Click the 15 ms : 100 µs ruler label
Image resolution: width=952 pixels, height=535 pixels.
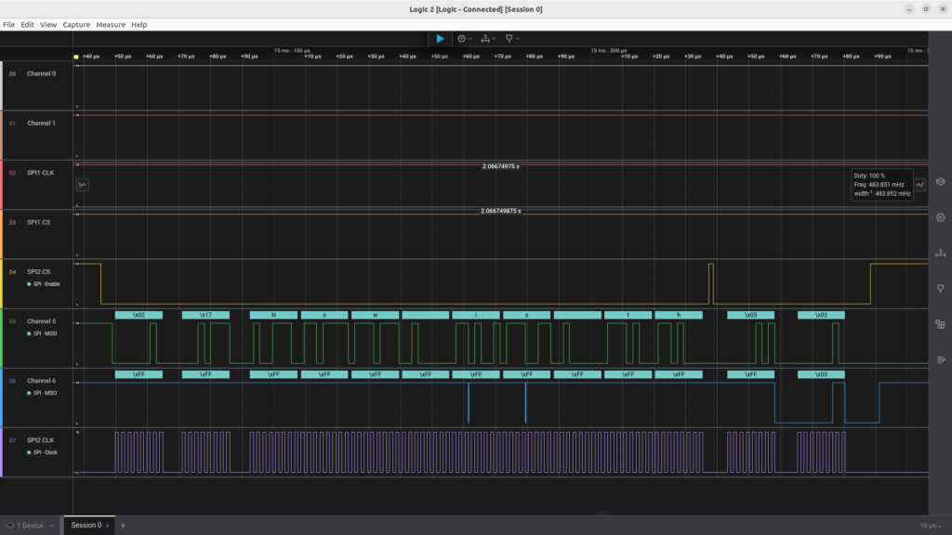pyautogui.click(x=292, y=50)
